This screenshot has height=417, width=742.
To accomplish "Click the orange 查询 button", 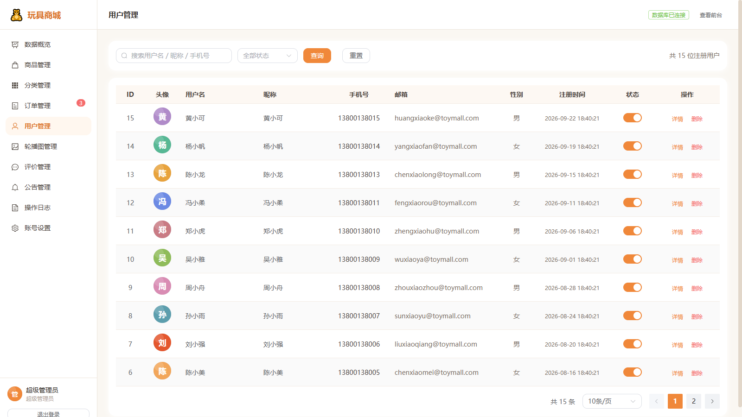I will (x=317, y=56).
